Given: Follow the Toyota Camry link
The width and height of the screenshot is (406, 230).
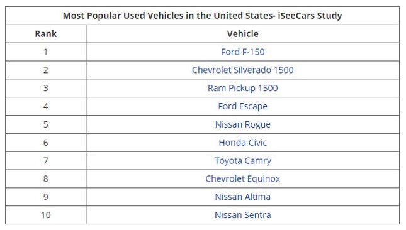Looking at the screenshot, I should [242, 160].
